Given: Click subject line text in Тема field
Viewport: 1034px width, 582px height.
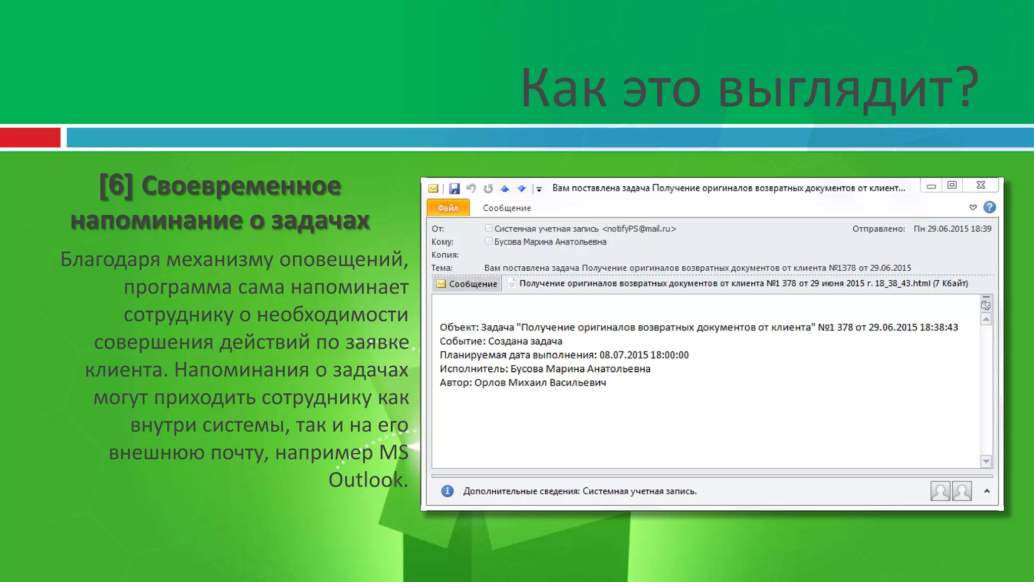Looking at the screenshot, I should point(697,268).
